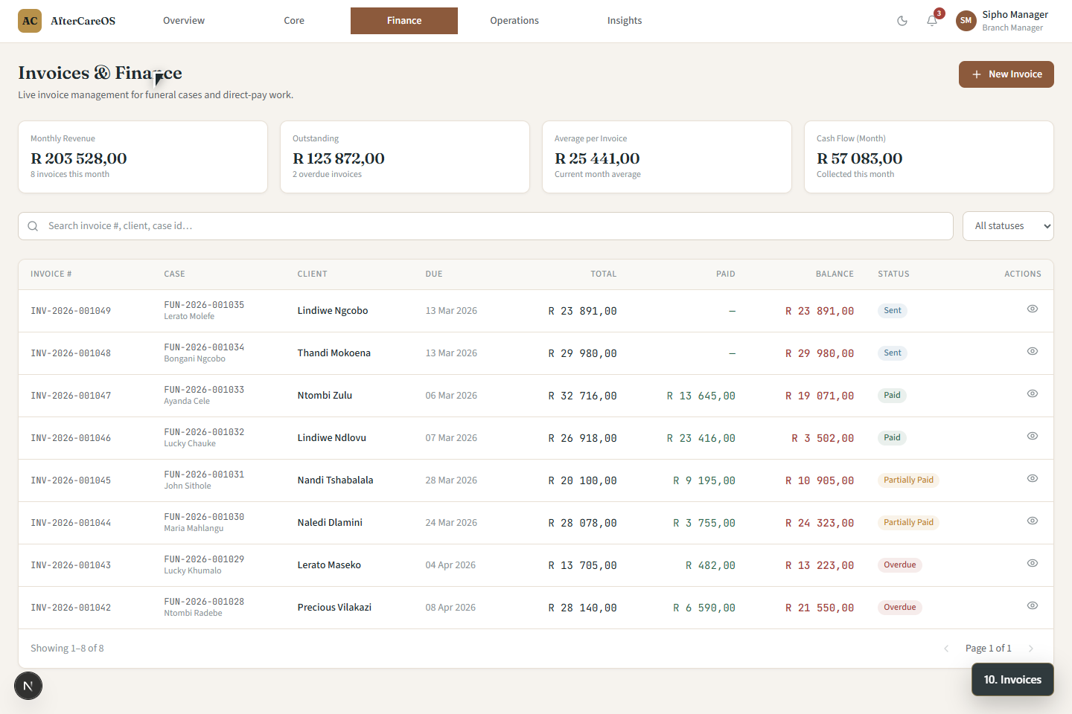View invoice INV-2026-001045 eye icon
The height and width of the screenshot is (714, 1072).
[x=1033, y=478]
